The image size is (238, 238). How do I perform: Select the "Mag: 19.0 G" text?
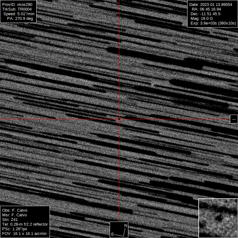[x=202, y=19]
